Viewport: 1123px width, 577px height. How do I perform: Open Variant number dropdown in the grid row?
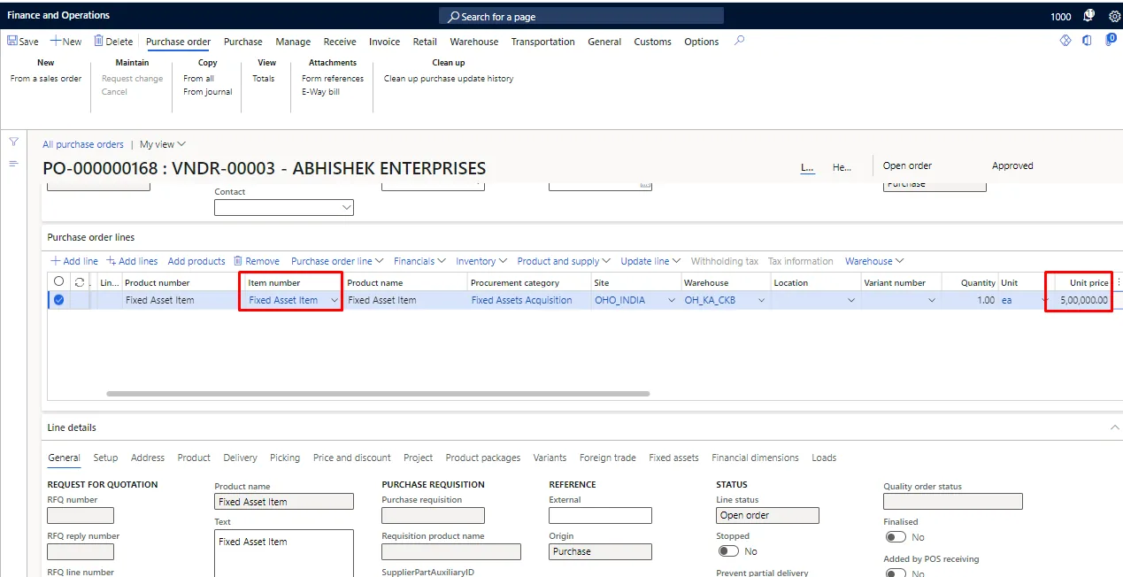pos(931,301)
